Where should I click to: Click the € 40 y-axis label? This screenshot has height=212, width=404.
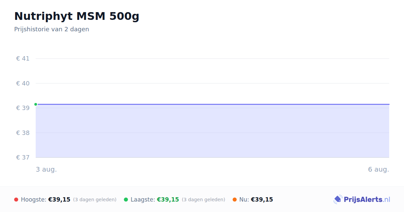coord(23,83)
